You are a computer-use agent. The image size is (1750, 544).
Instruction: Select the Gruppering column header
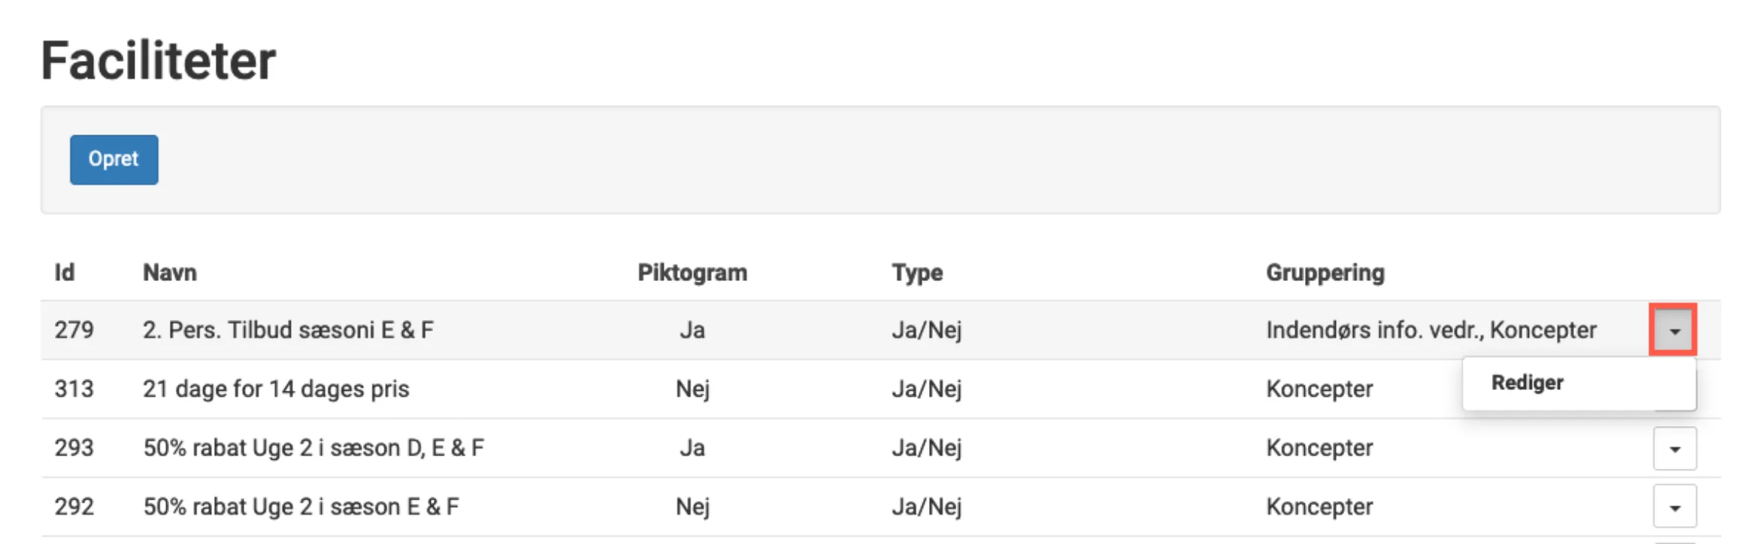tap(1325, 272)
